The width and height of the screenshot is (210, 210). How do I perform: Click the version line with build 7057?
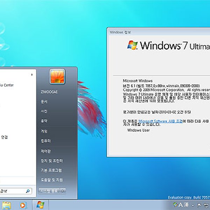[x=161, y=86]
